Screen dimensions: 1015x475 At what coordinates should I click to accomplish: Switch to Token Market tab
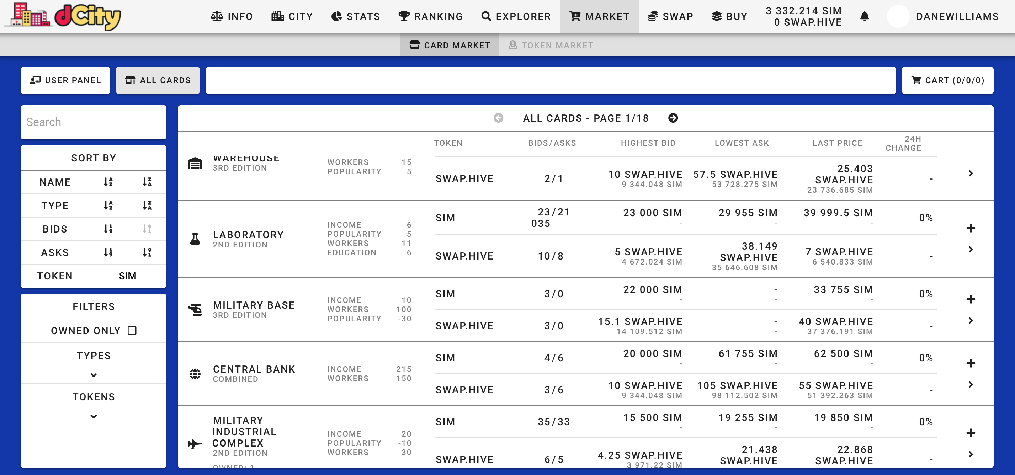click(x=551, y=45)
